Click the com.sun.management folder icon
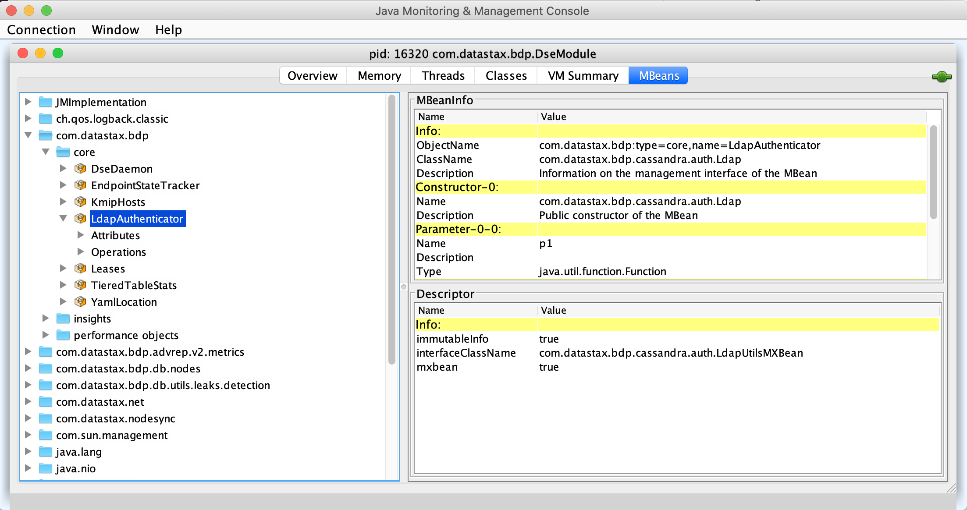This screenshot has width=967, height=510. click(x=46, y=435)
